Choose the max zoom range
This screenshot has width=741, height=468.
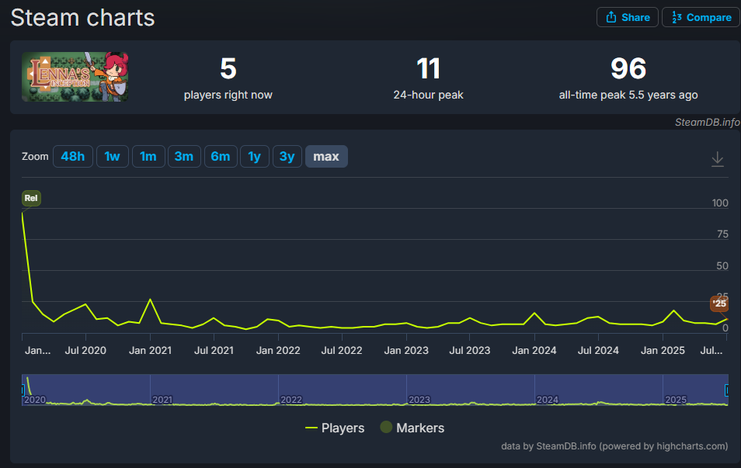[326, 156]
